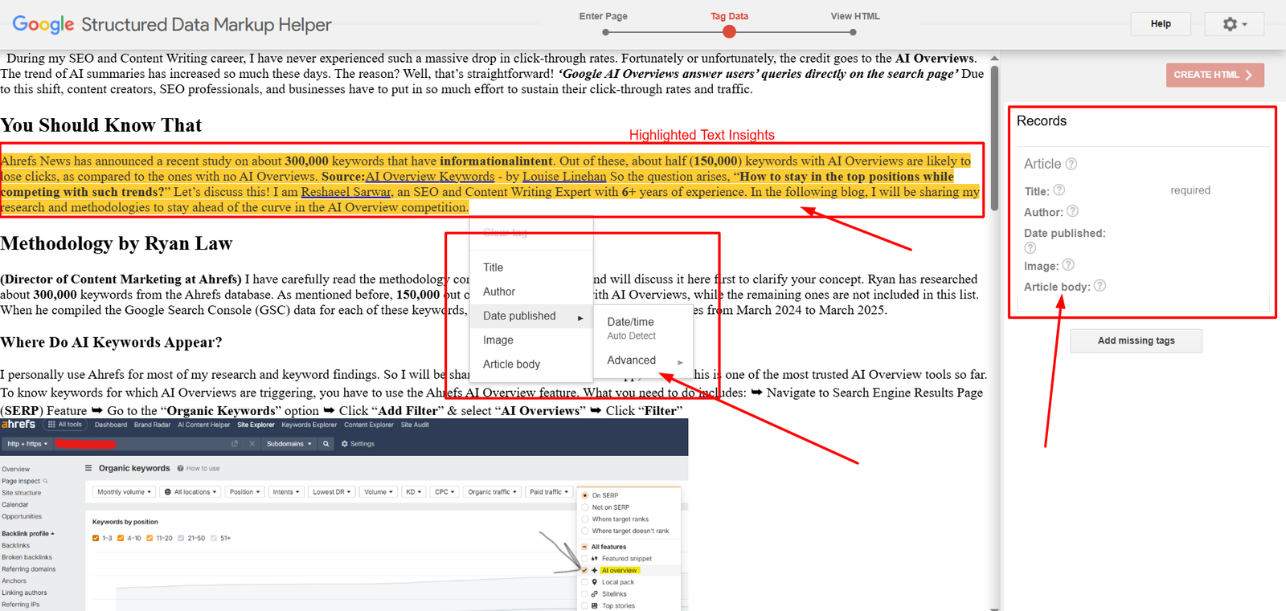The width and height of the screenshot is (1286, 611).
Task: Jump to the View HTML step marker
Action: tap(853, 32)
